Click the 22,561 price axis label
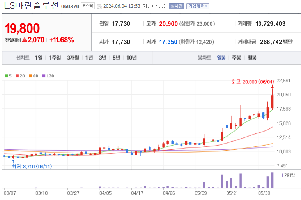The image size is (301, 200). [283, 81]
